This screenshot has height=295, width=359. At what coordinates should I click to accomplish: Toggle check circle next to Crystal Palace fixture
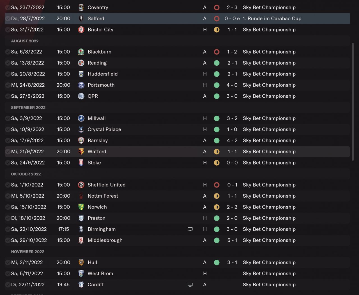(8, 129)
